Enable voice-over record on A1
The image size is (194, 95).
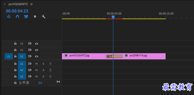tap(50, 64)
